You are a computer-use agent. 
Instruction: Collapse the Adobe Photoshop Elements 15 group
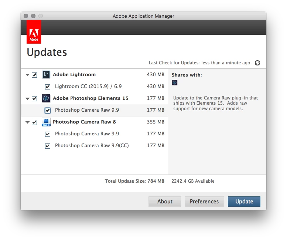pos(27,99)
